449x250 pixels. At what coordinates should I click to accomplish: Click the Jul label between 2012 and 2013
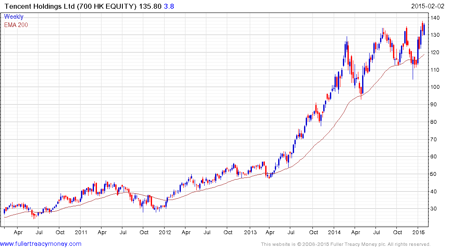[x=207, y=232]
